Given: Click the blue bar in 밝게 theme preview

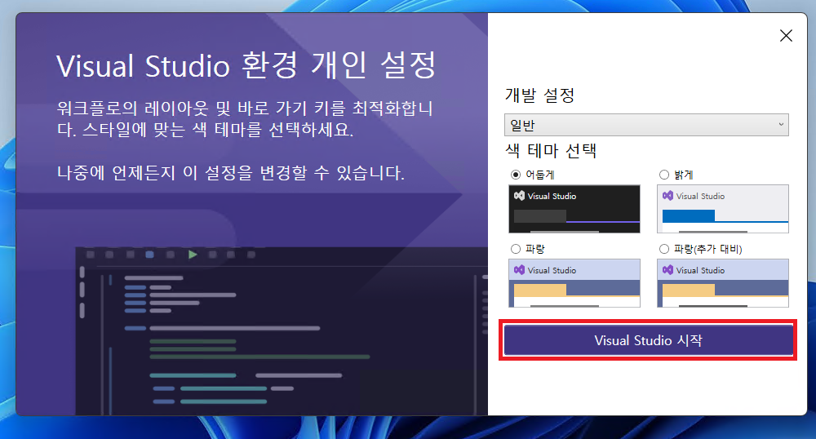Looking at the screenshot, I should coord(688,216).
